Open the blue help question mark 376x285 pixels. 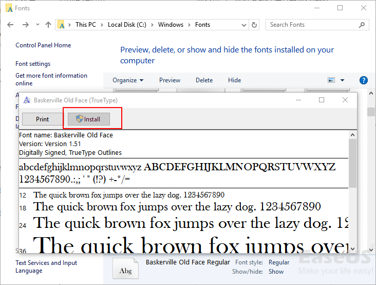tap(364, 80)
